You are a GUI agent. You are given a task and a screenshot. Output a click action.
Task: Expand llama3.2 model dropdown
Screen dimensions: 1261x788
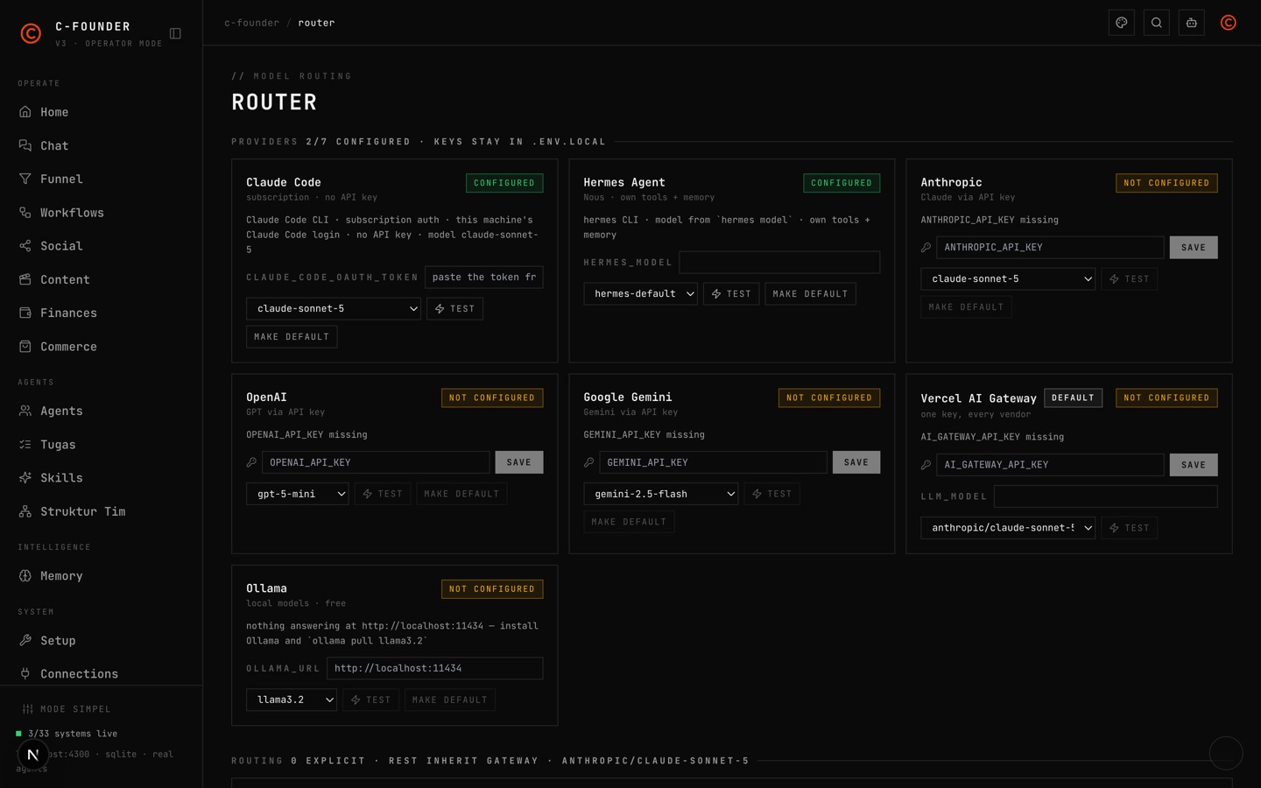coord(292,700)
